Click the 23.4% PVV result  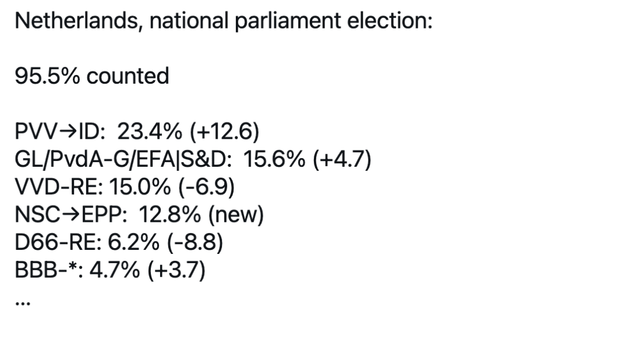click(x=150, y=131)
